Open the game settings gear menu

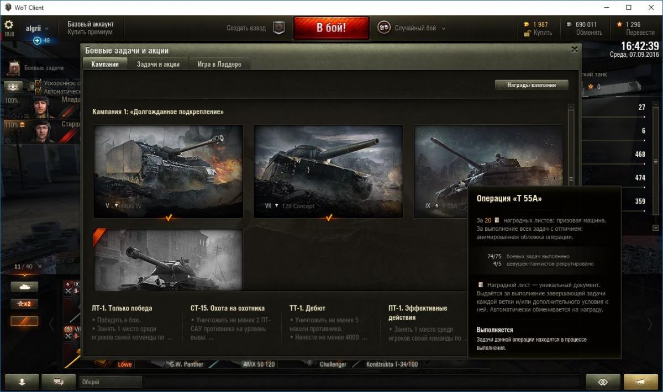9,25
